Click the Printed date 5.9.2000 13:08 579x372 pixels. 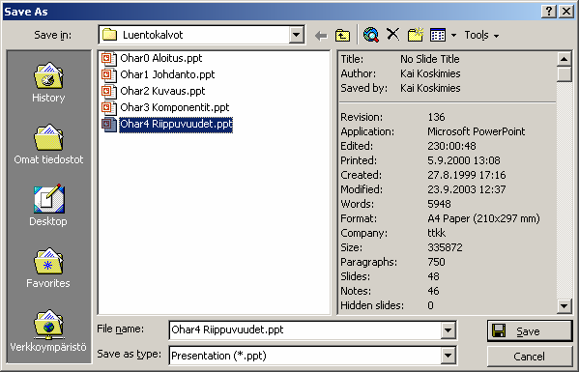point(464,160)
